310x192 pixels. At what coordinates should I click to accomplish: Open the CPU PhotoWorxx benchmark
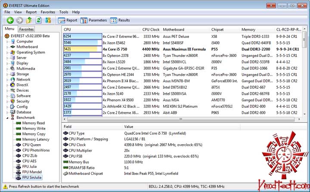point(33,150)
